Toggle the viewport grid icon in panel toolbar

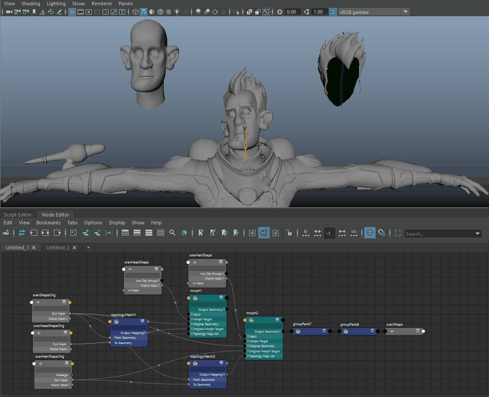73,12
